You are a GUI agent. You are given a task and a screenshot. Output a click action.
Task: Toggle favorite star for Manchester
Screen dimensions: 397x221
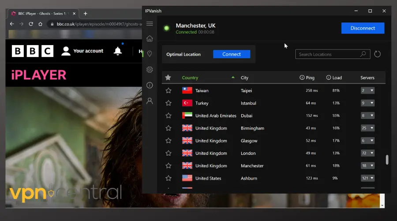[169, 166]
